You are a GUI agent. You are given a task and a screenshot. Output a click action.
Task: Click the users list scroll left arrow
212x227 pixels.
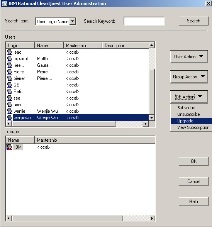point(8,124)
